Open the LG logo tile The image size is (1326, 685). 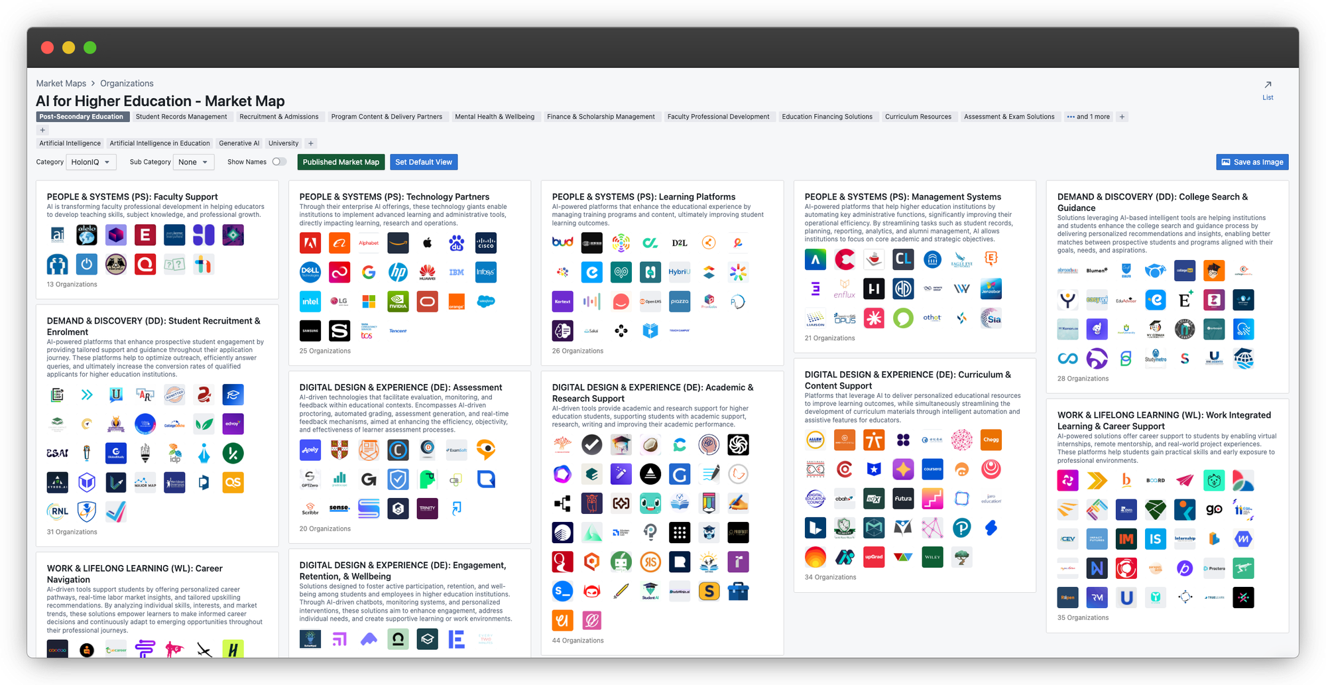[x=339, y=301]
